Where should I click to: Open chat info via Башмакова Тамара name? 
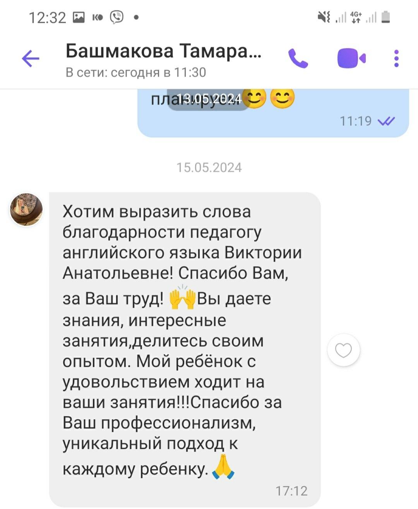click(x=163, y=51)
